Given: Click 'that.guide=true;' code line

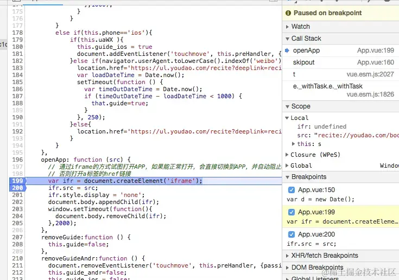Looking at the screenshot, I should (120, 103).
